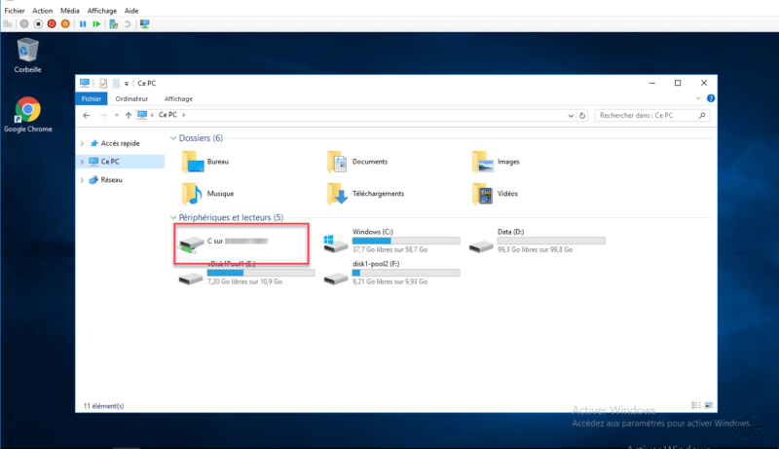The image size is (779, 449).
Task: Click the orange Save state toolbar button
Action: pyautogui.click(x=65, y=23)
